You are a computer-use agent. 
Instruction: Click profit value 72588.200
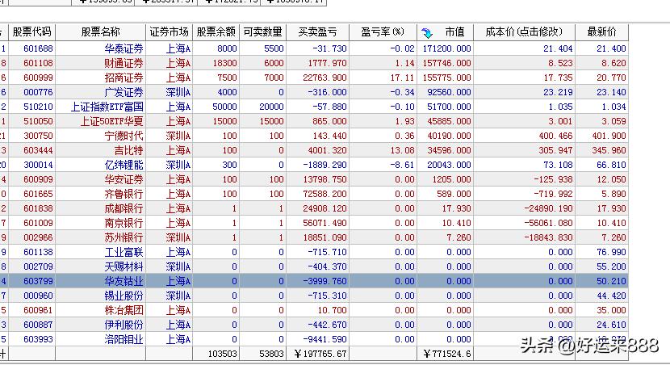pyautogui.click(x=325, y=194)
